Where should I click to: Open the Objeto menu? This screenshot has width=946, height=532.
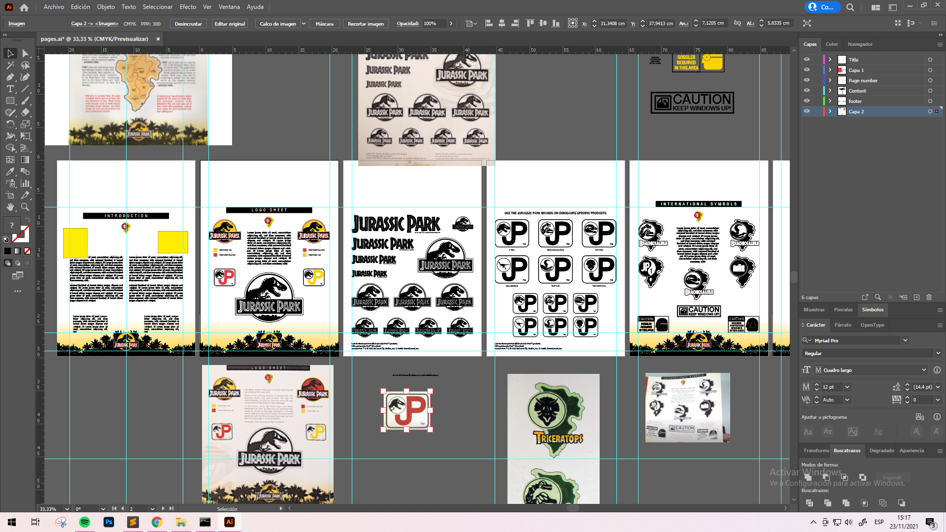(105, 7)
